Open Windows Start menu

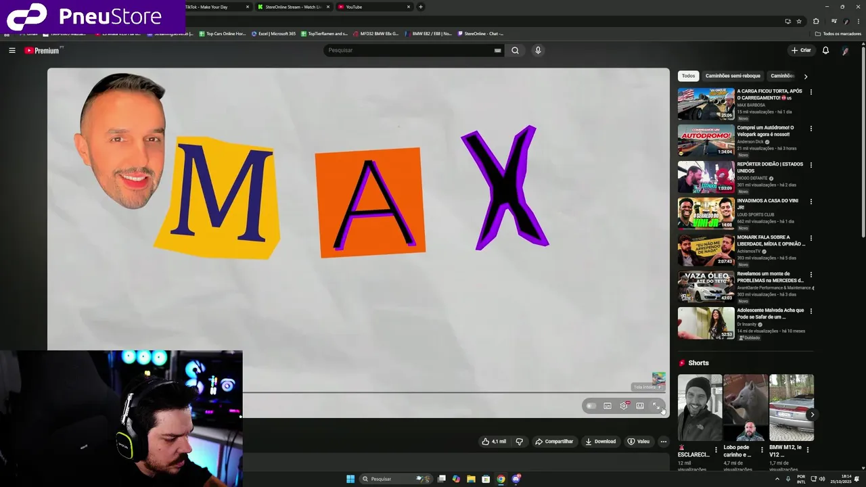click(x=350, y=479)
